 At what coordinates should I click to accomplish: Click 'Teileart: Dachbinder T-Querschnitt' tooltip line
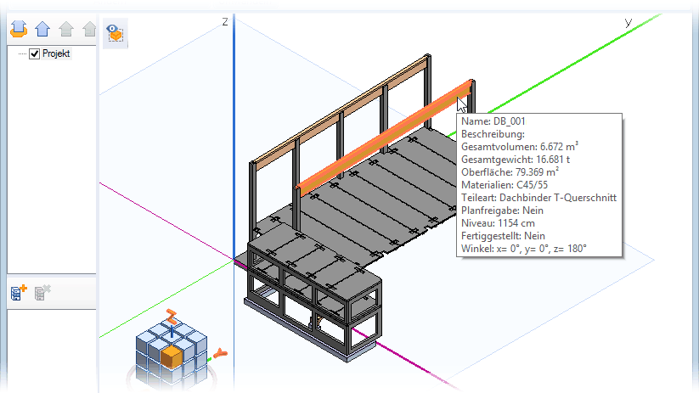click(538, 198)
